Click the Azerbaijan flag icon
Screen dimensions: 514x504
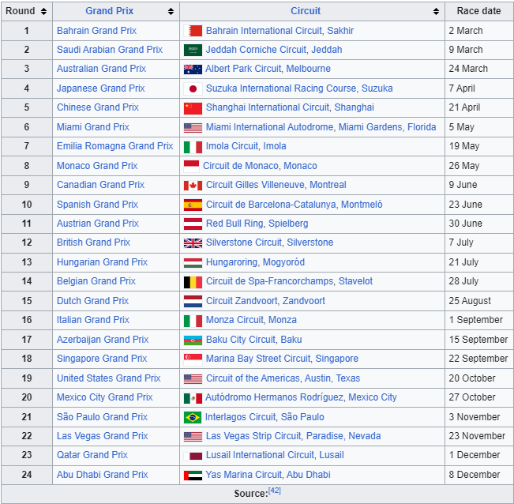click(193, 340)
